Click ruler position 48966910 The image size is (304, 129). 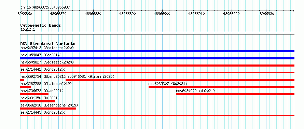point(197,14)
